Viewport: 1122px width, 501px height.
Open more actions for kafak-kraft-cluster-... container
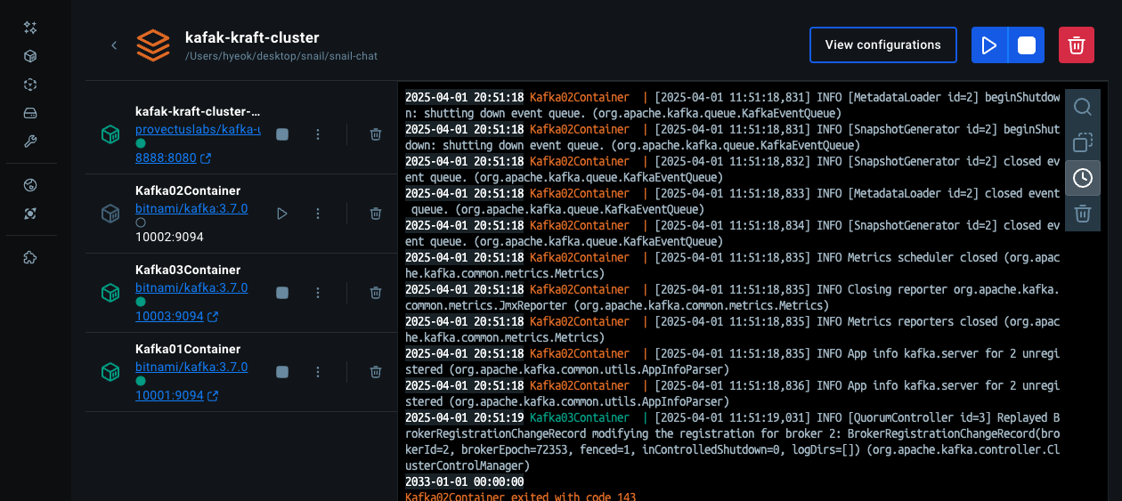point(318,134)
